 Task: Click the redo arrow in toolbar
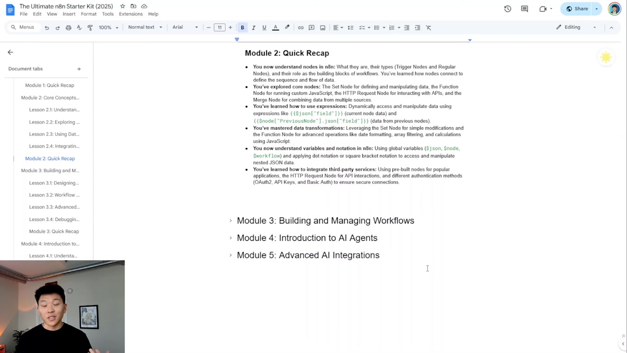click(x=57, y=28)
